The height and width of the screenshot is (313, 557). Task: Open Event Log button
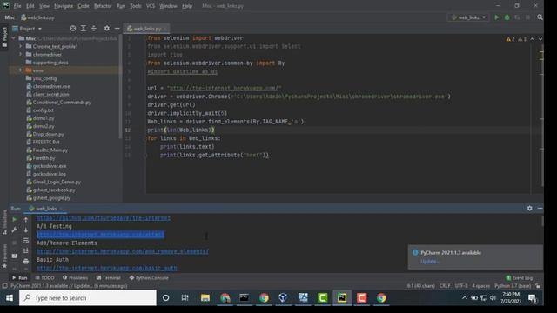pyautogui.click(x=520, y=278)
